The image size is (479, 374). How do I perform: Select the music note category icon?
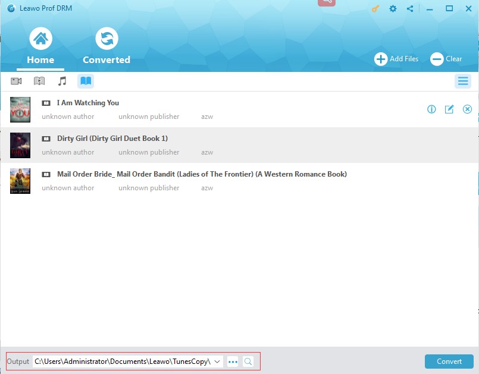pos(62,81)
